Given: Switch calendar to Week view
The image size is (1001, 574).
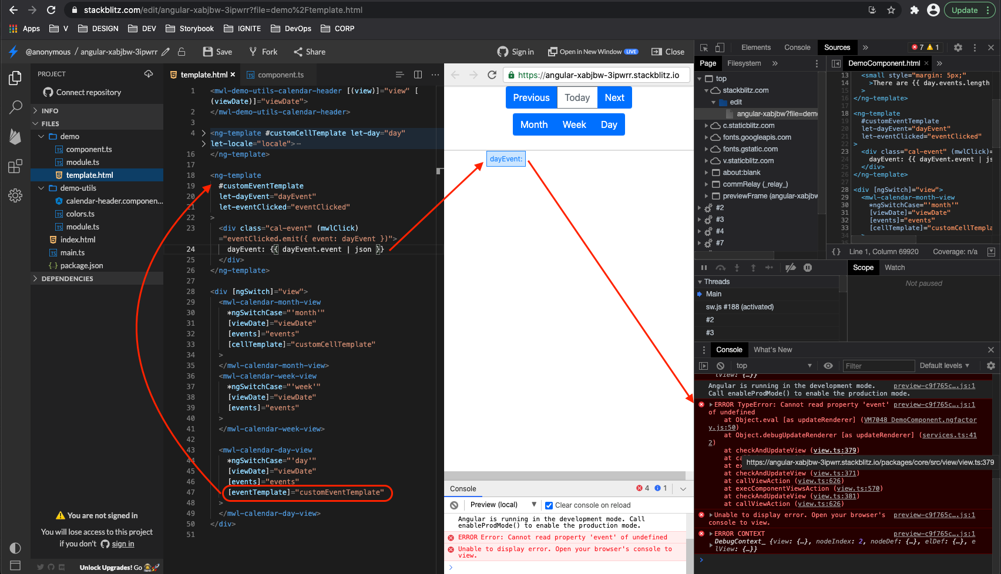Looking at the screenshot, I should pos(574,124).
